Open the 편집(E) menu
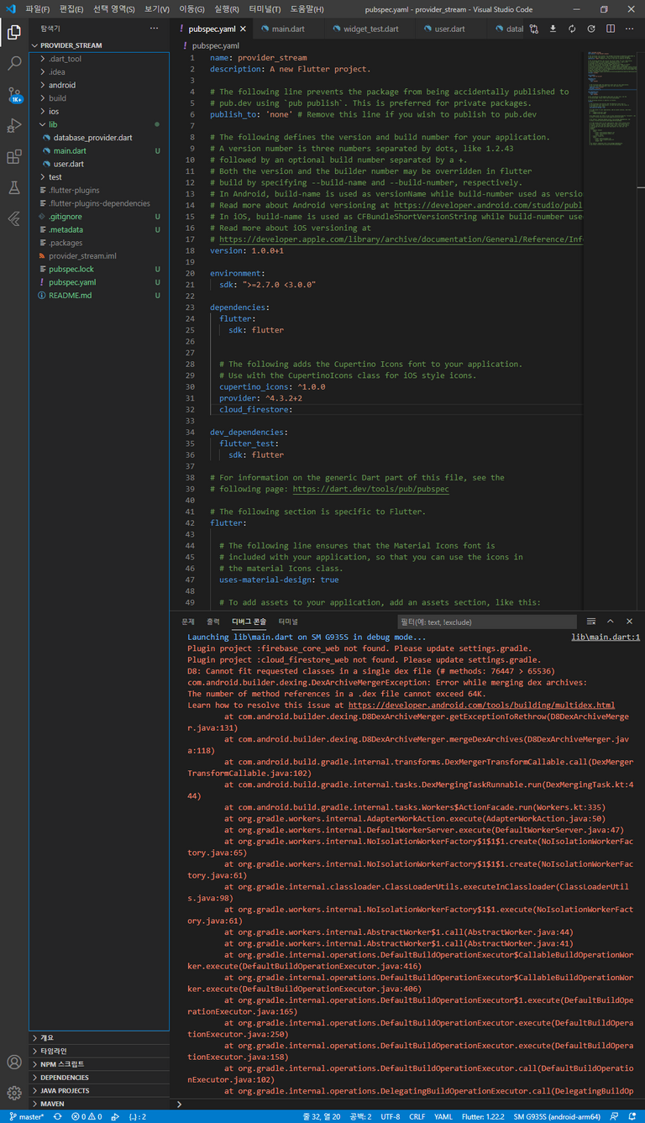645x1123 pixels. tap(71, 8)
